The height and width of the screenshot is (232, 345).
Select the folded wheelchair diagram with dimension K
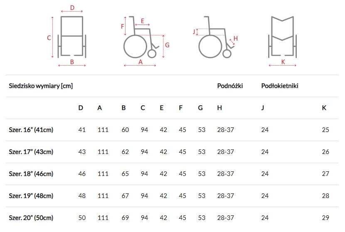(x=283, y=36)
